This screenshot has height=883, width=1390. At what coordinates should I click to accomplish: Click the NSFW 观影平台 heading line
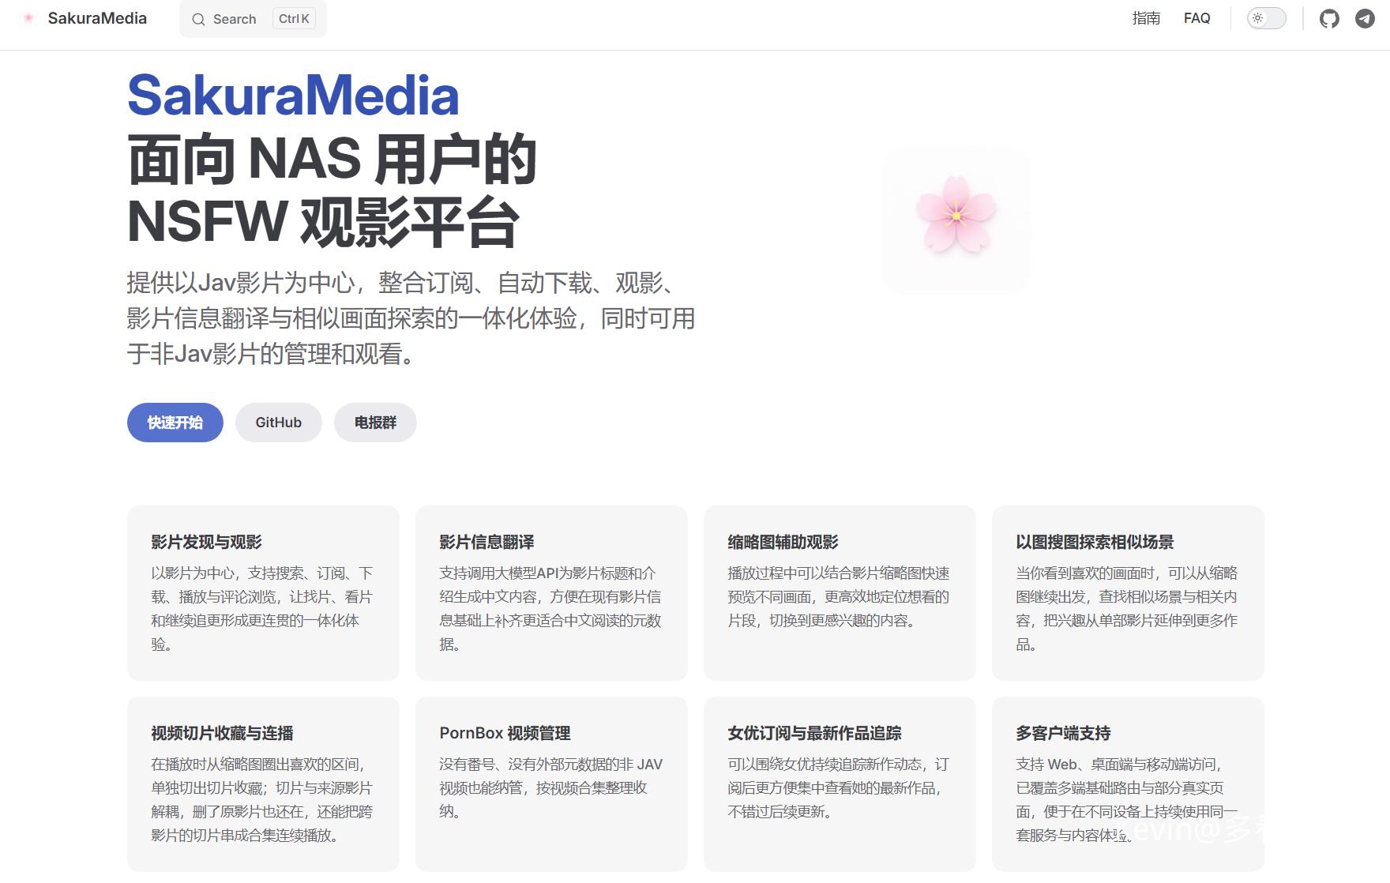coord(323,222)
